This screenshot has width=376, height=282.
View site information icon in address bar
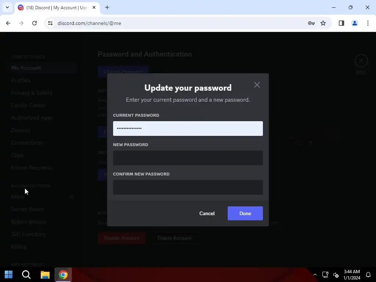pyautogui.click(x=50, y=23)
